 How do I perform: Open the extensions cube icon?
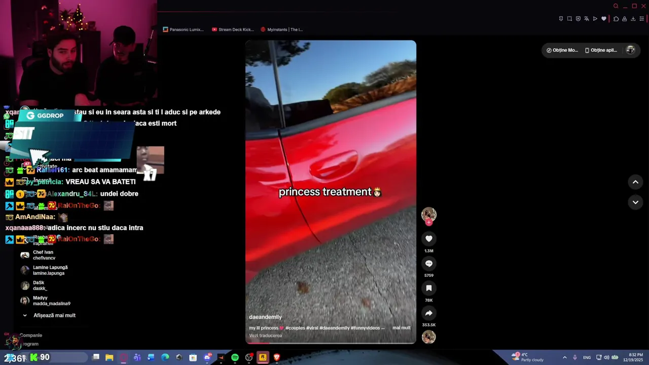point(616,19)
